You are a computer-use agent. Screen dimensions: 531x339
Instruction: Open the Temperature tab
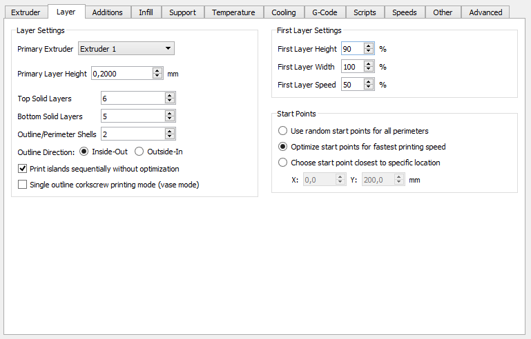point(233,12)
